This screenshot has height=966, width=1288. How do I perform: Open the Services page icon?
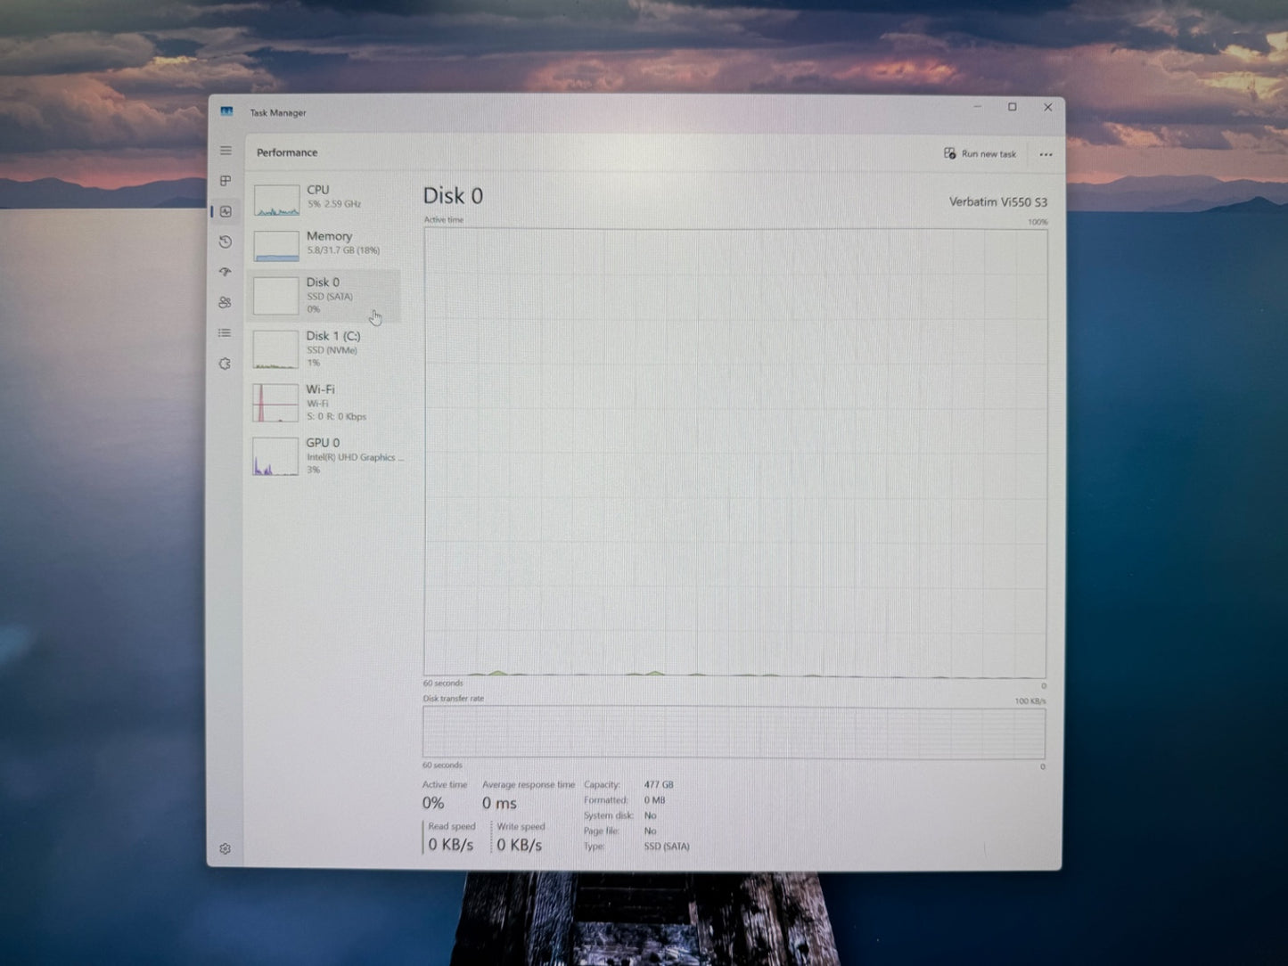click(225, 364)
